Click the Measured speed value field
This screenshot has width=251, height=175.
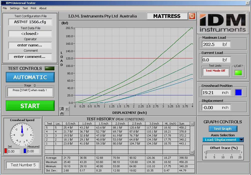click(x=33, y=151)
